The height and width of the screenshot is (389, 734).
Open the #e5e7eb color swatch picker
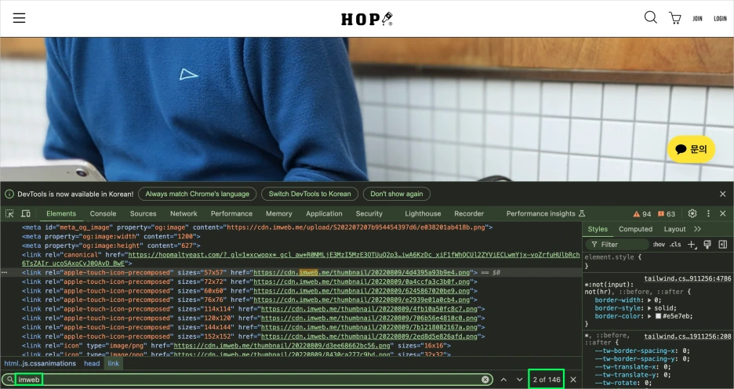click(658, 316)
